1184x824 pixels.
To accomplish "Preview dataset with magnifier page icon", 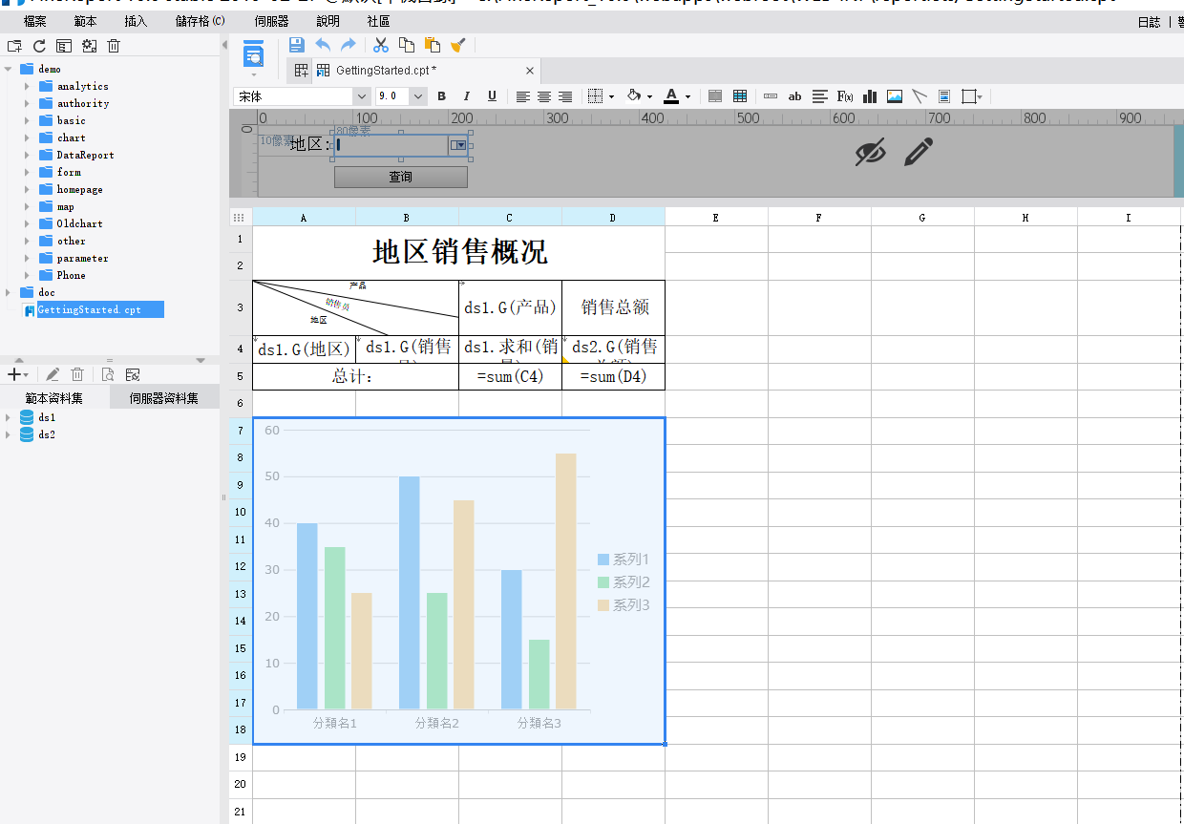I will (x=108, y=374).
